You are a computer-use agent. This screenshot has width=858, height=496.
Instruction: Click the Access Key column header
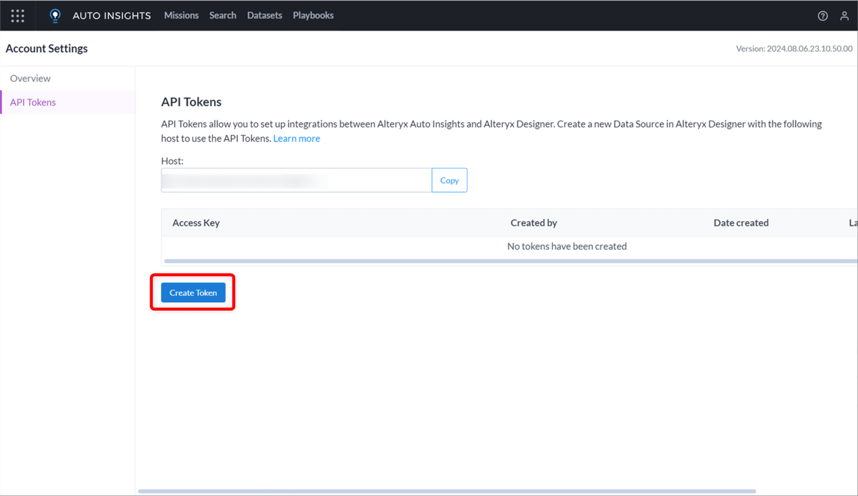point(196,223)
